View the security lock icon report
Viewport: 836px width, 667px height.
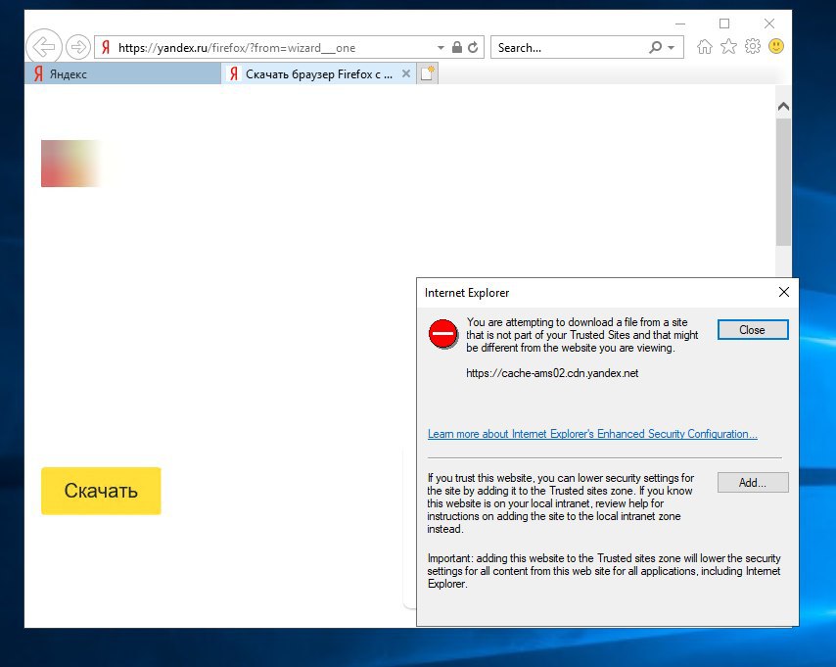(457, 47)
